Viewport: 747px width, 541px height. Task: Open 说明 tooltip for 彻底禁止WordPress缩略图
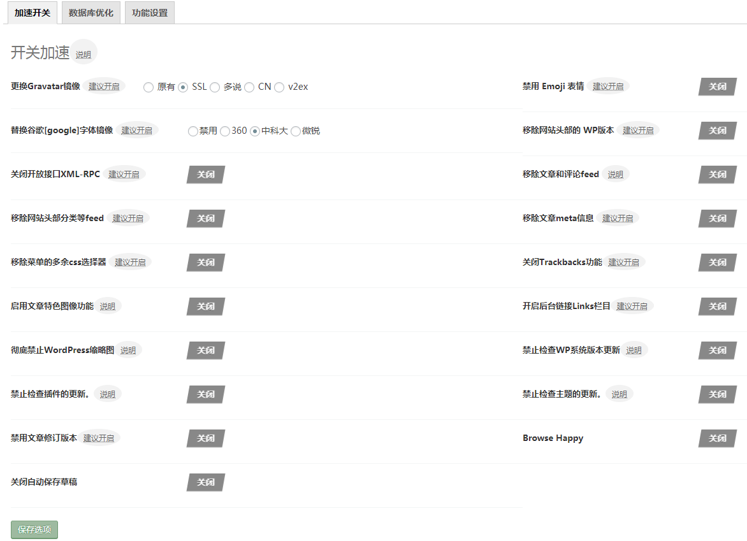coord(128,350)
